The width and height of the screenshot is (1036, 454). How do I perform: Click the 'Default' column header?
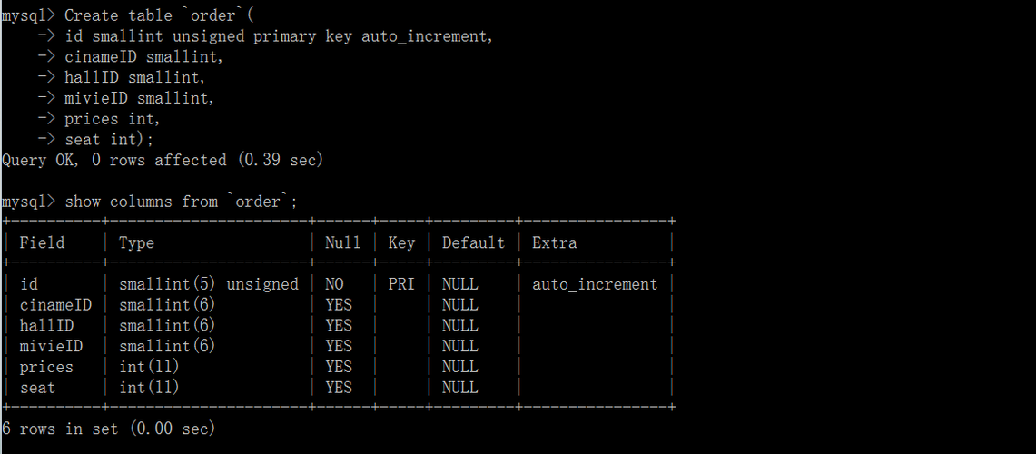pyautogui.click(x=473, y=242)
